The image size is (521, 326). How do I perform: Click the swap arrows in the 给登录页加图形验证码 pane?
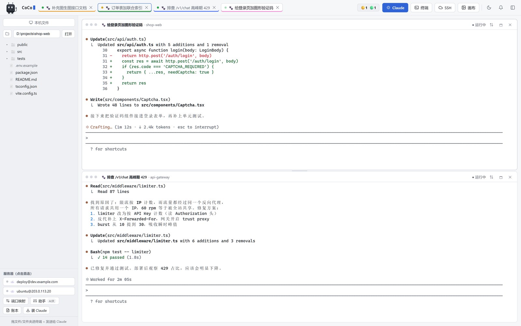[491, 25]
